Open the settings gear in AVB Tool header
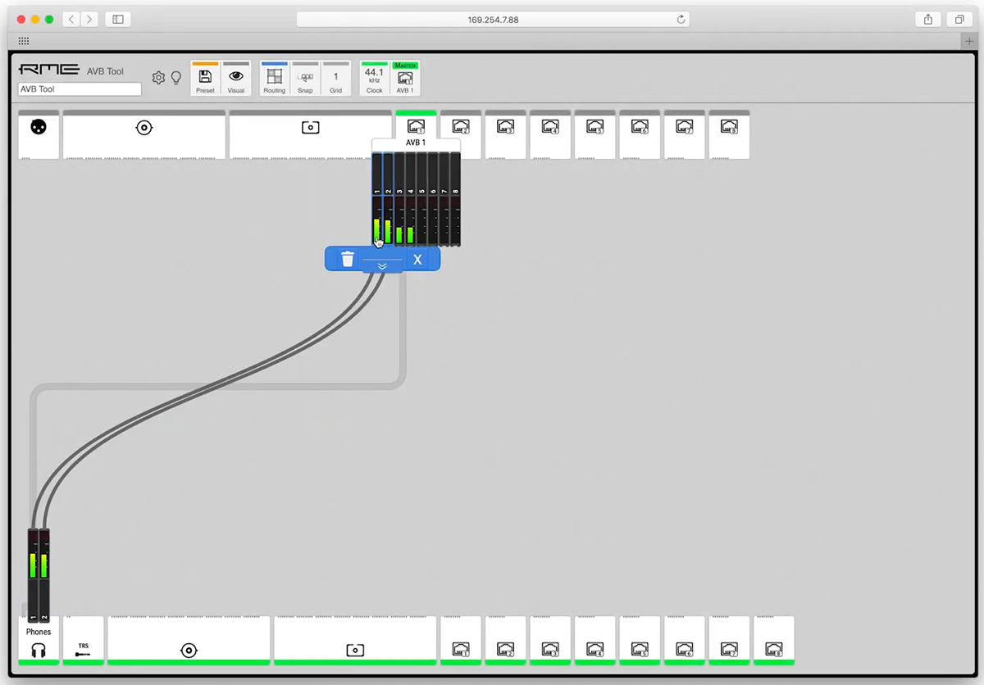 [158, 78]
